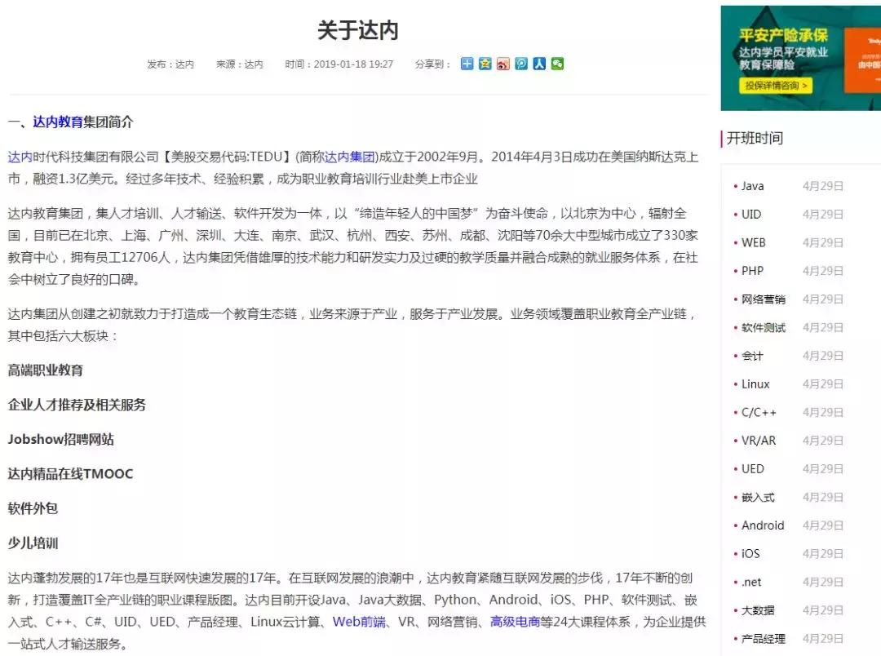881x656 pixels.
Task: Share the article via the WeChat icon
Action: (557, 63)
